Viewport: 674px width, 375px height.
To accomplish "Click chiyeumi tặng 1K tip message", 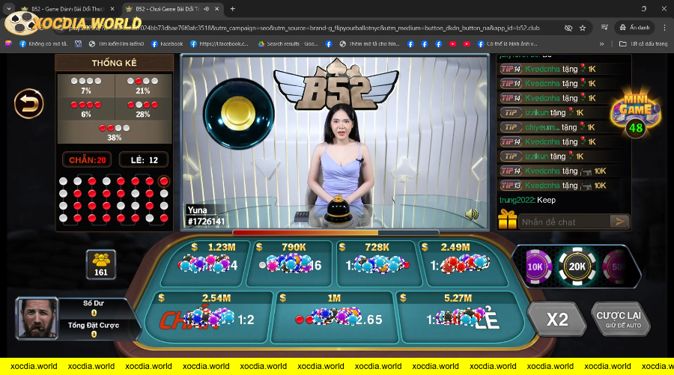I will 548,127.
